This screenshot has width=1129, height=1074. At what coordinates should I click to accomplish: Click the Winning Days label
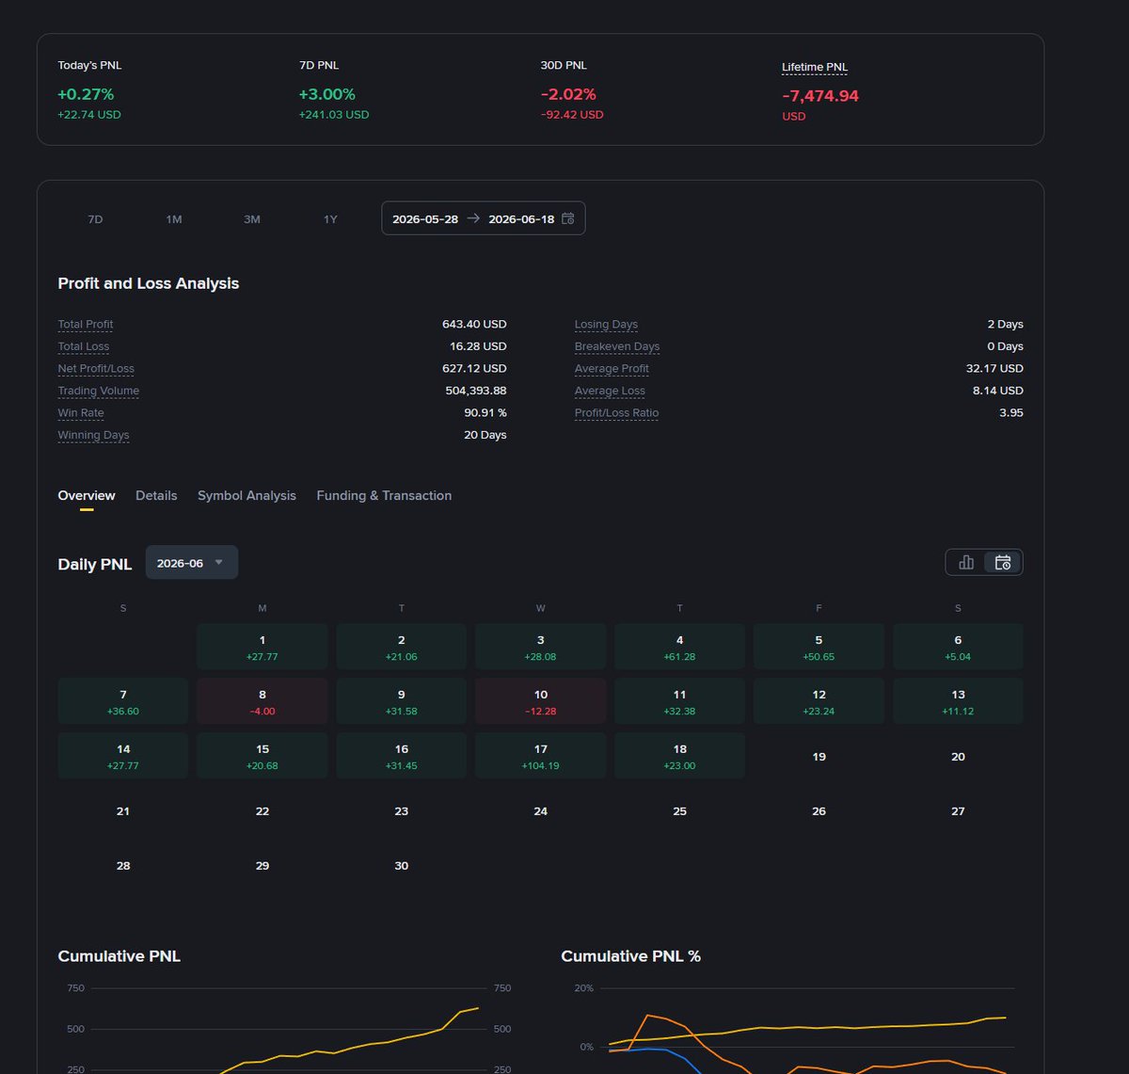[x=94, y=435]
